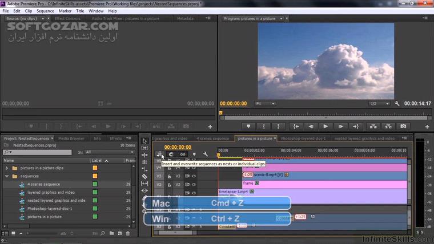Click orange label of sequences bin

(95, 176)
